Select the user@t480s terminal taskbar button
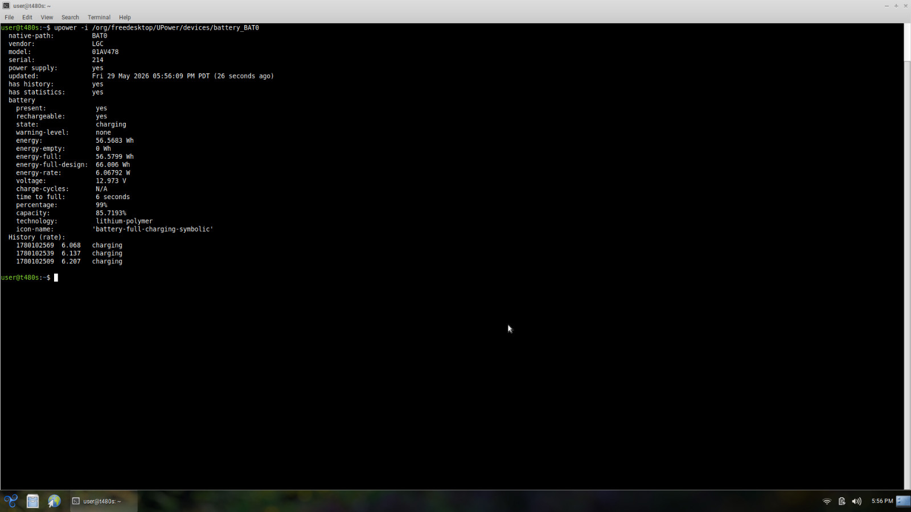Image resolution: width=911 pixels, height=512 pixels. coord(104,501)
